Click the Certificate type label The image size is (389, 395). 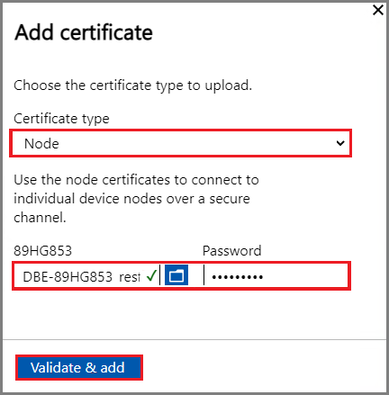pyautogui.click(x=61, y=119)
